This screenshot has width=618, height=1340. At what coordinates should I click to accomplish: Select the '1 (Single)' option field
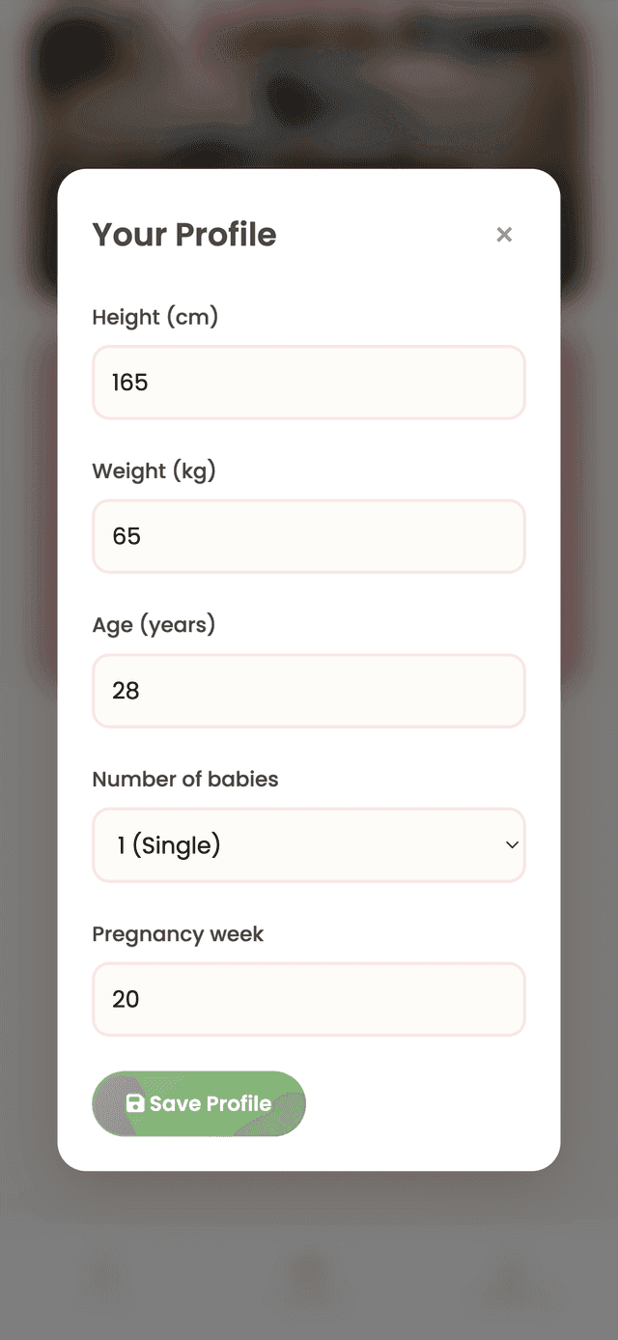tap(309, 844)
